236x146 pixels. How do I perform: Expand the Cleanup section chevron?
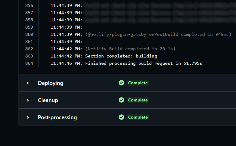tap(28, 100)
